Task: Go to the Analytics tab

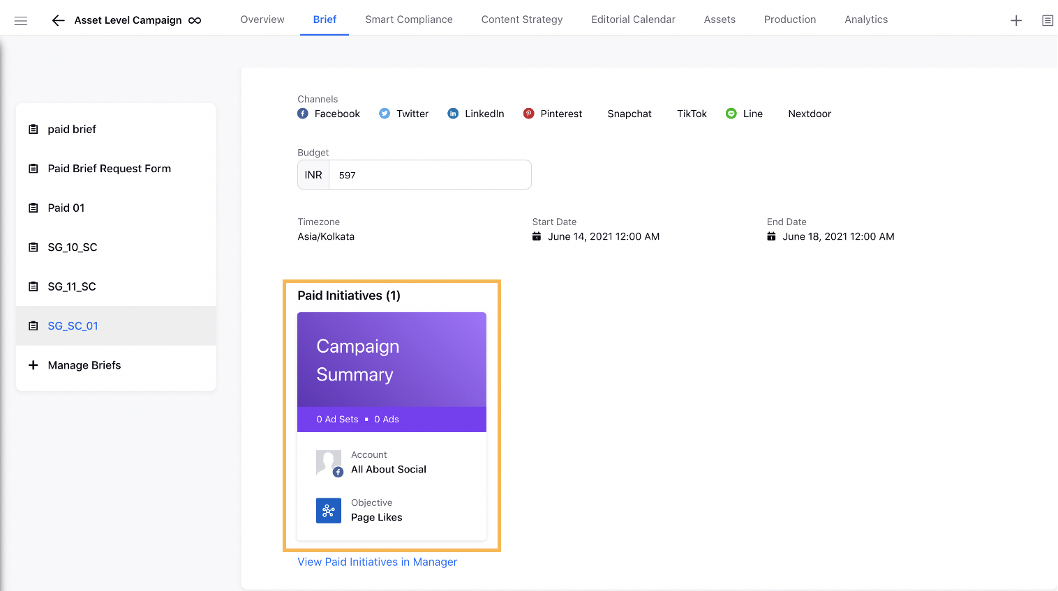Action: pos(866,20)
